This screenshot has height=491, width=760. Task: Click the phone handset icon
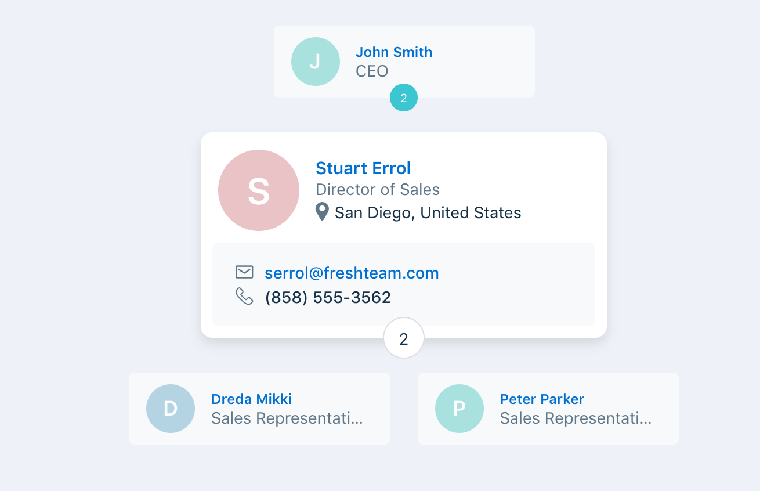tap(244, 297)
